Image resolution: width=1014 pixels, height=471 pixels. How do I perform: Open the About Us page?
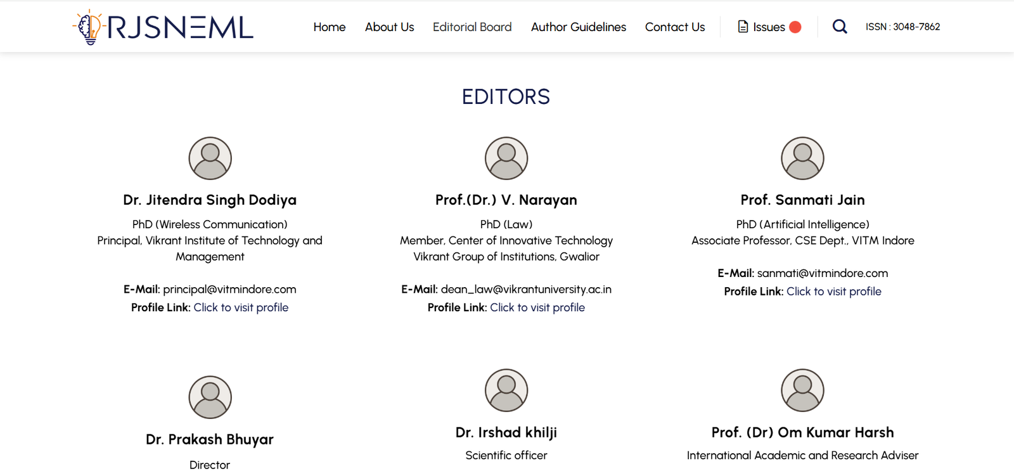(x=389, y=27)
